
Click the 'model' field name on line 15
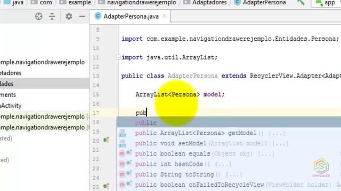point(212,94)
